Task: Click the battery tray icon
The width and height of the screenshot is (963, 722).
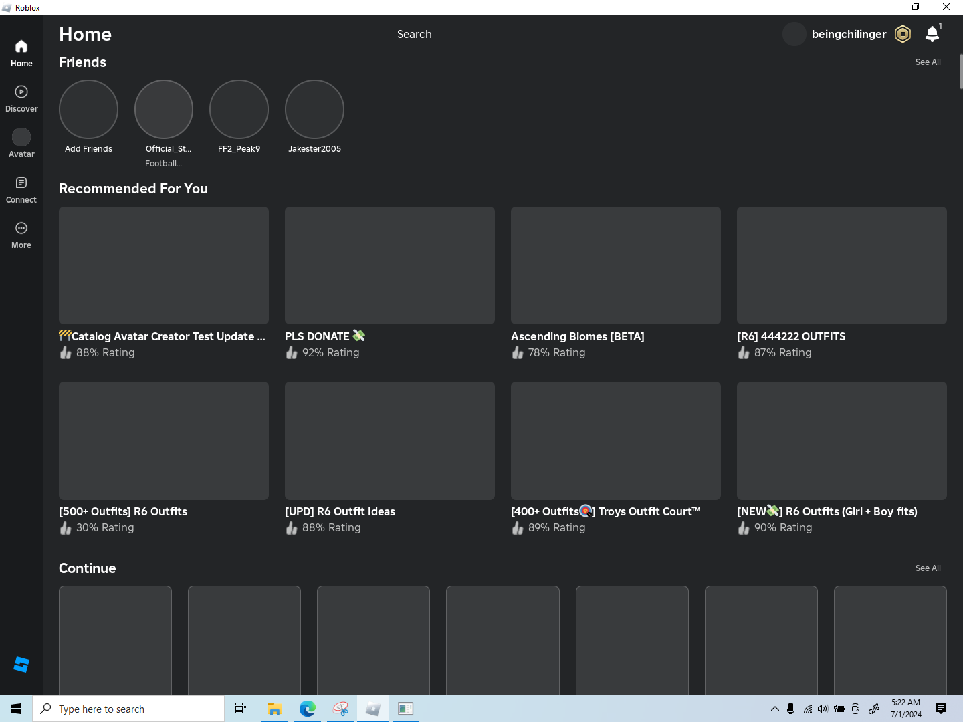Action: pyautogui.click(x=839, y=709)
